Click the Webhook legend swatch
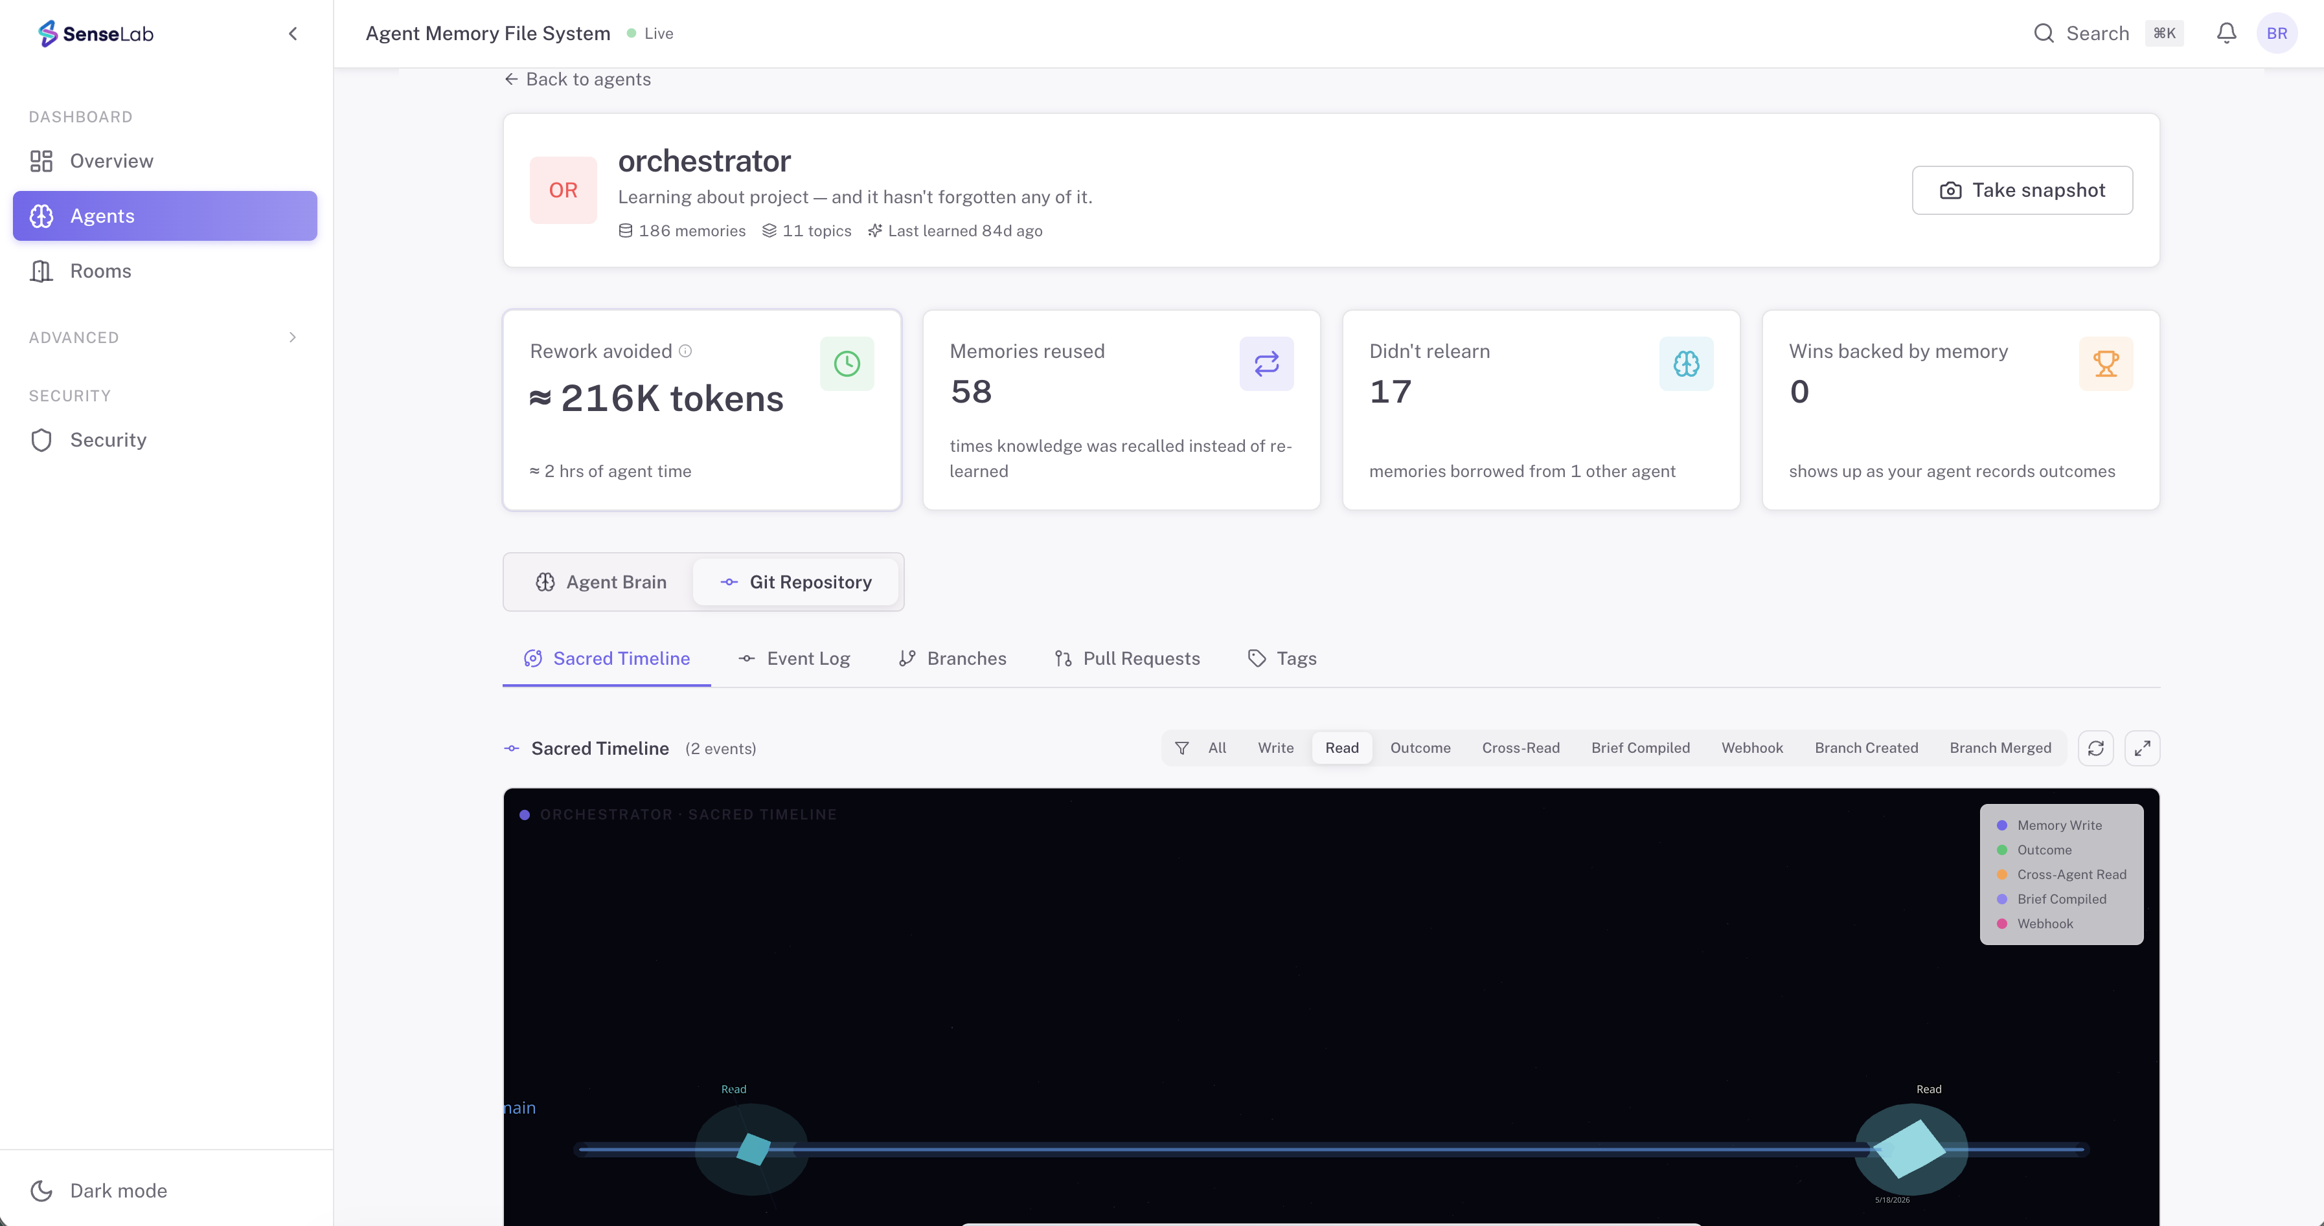Viewport: 2324px width, 1226px height. click(2001, 924)
